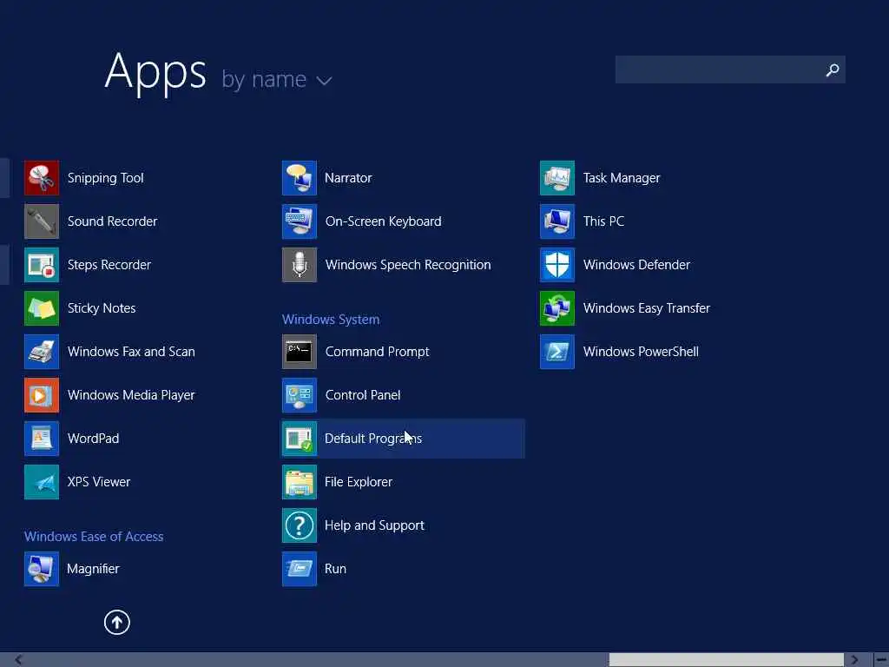This screenshot has height=667, width=889.
Task: Launch the Windows Defender shield icon
Action: click(x=557, y=265)
